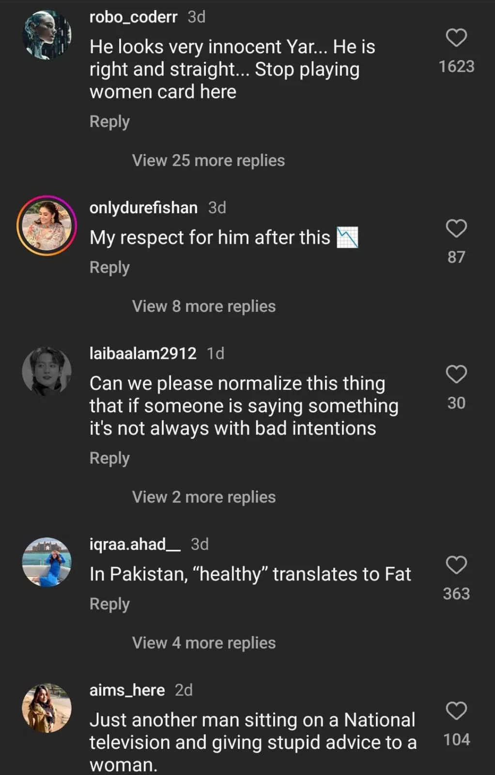This screenshot has height=775, width=495.
Task: Like laibaalam2912's comment
Action: 456,374
